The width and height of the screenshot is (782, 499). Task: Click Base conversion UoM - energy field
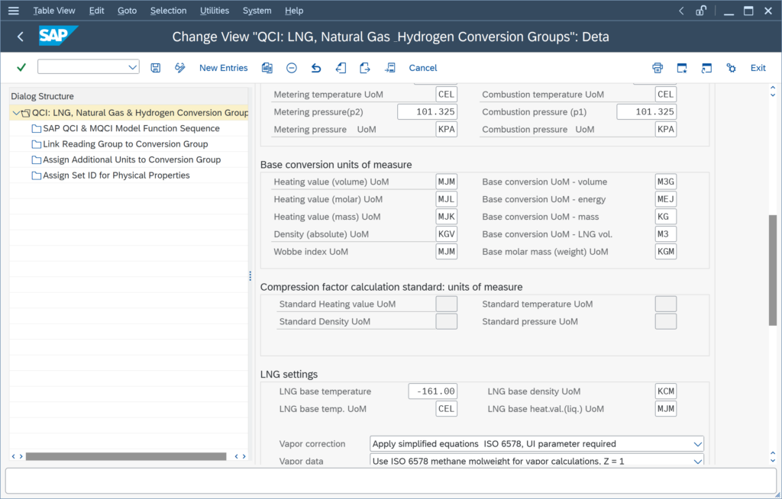pyautogui.click(x=666, y=199)
